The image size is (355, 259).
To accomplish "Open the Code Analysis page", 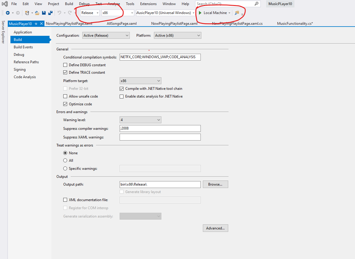I will 25,77.
